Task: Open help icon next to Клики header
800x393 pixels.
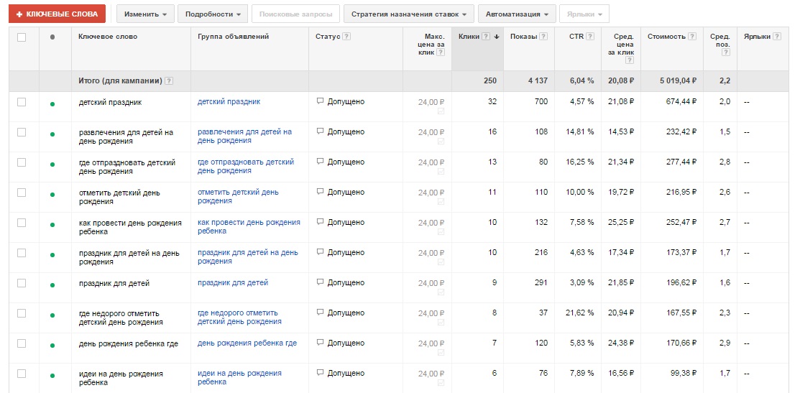Action: [486, 37]
